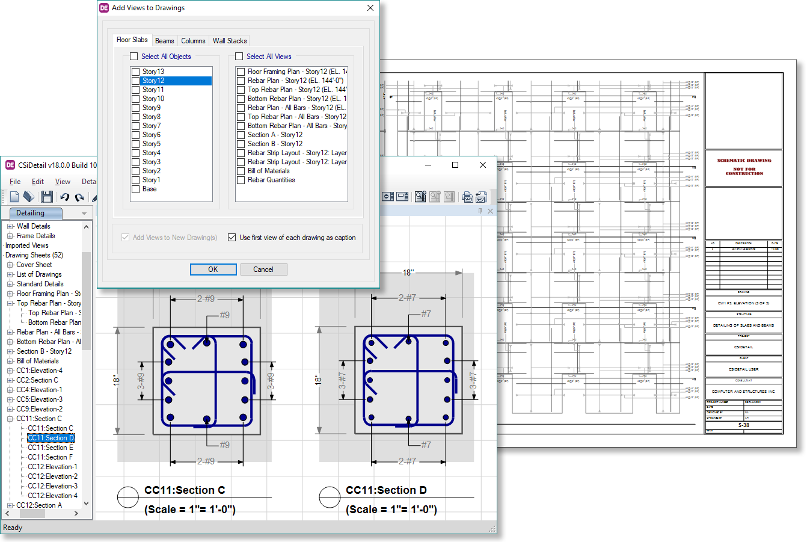Click the zoom-in drawing icon with plus magnifier

(420, 196)
